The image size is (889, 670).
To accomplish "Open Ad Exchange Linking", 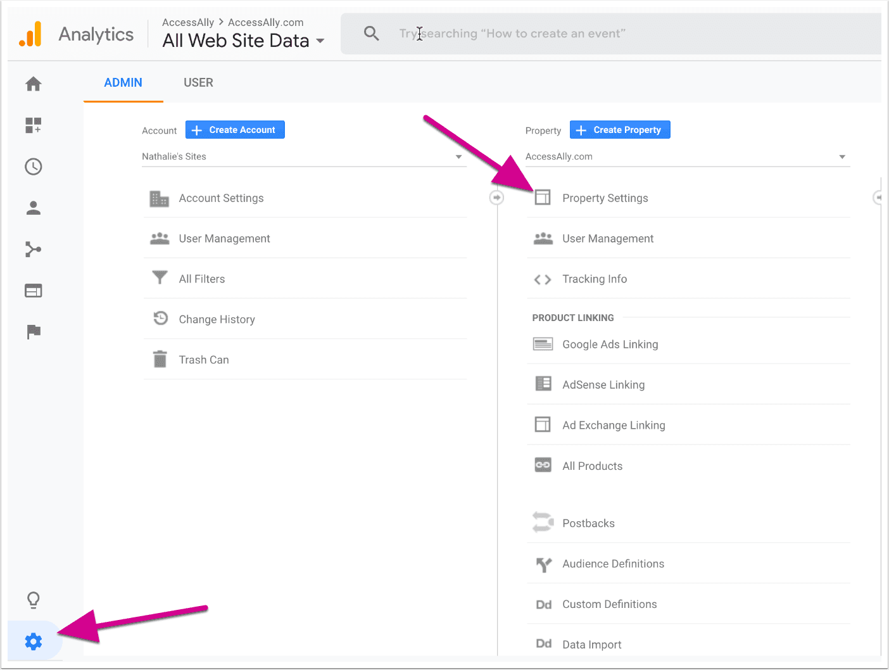I will (x=614, y=426).
